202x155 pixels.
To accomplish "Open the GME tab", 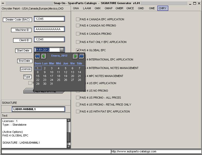I will click(x=152, y=8).
